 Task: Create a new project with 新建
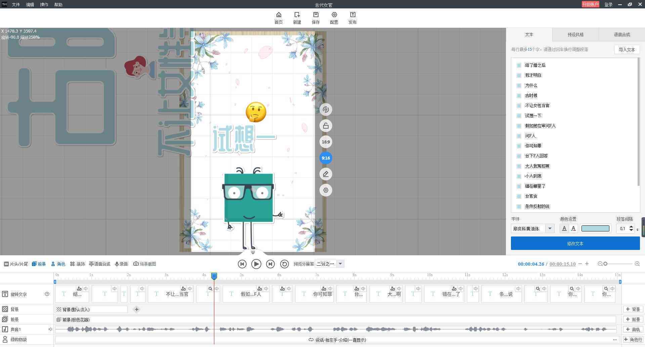click(297, 18)
